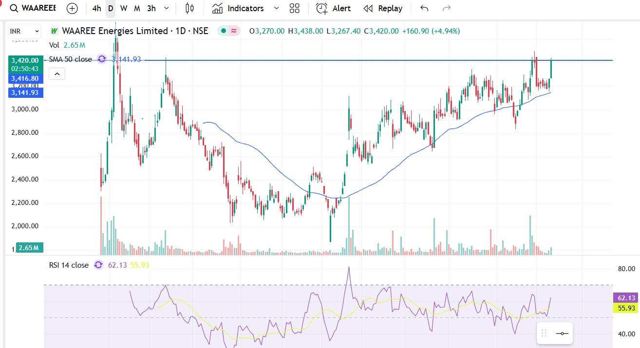Click the purple refresh icon beside SMA 50
Viewport: 640px width, 348px height.
point(102,59)
